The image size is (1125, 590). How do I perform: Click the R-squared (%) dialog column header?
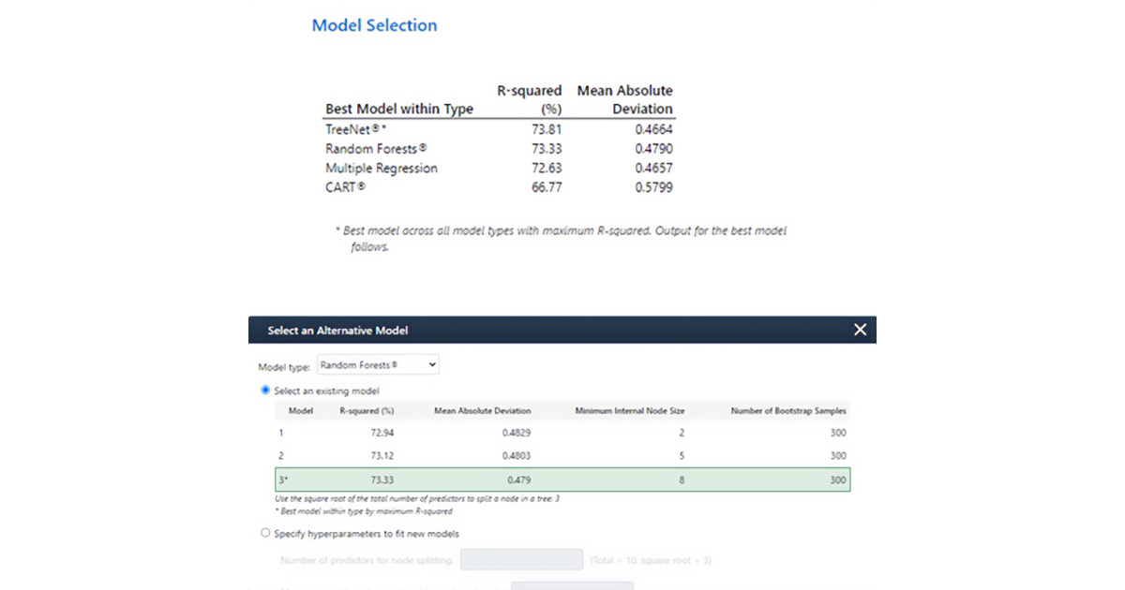click(x=367, y=411)
